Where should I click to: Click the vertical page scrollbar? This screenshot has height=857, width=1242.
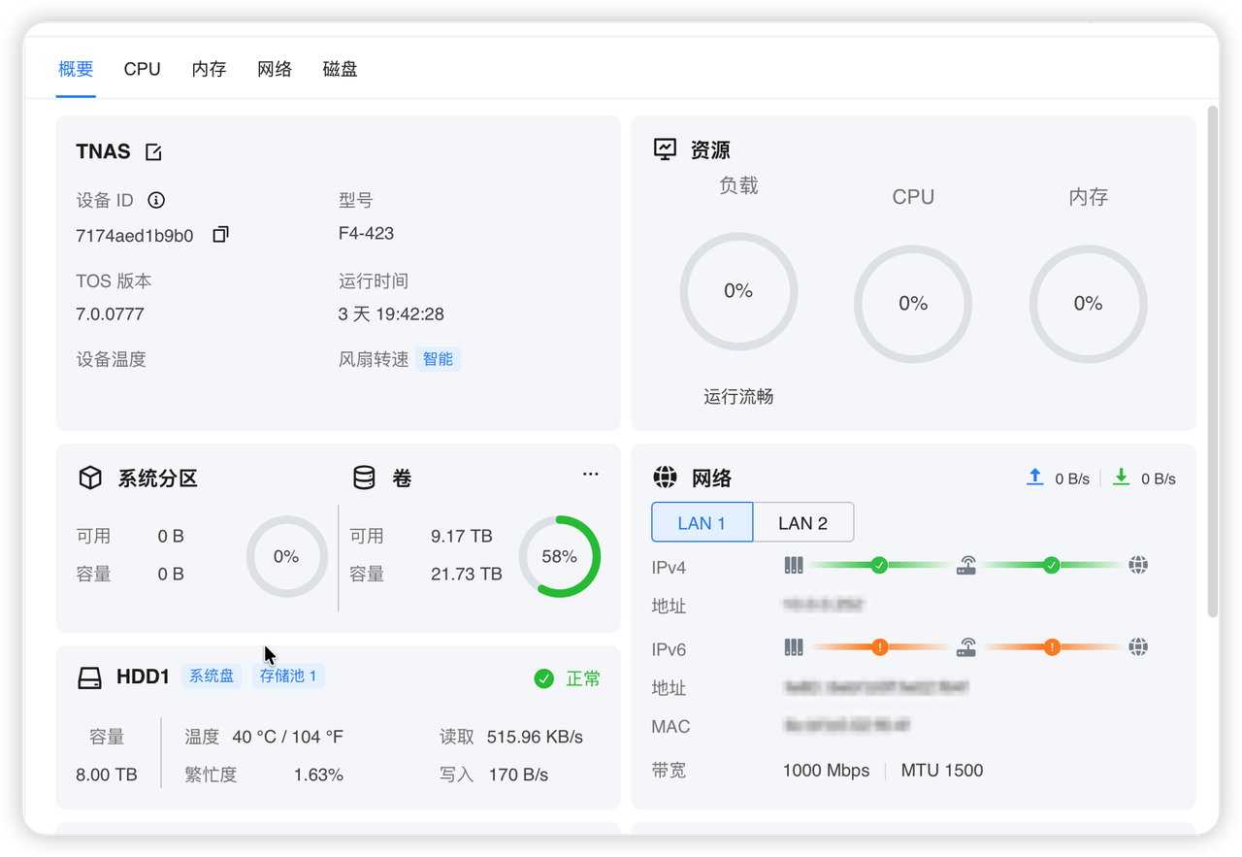(x=1212, y=361)
